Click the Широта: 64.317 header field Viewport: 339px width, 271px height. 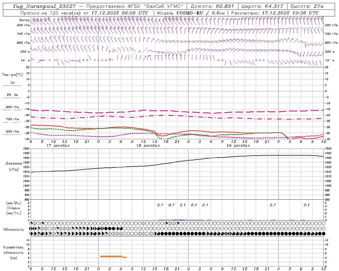(x=262, y=6)
